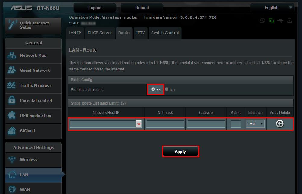Click the printer status icon at top right
This screenshot has width=302, height=194.
point(289,20)
